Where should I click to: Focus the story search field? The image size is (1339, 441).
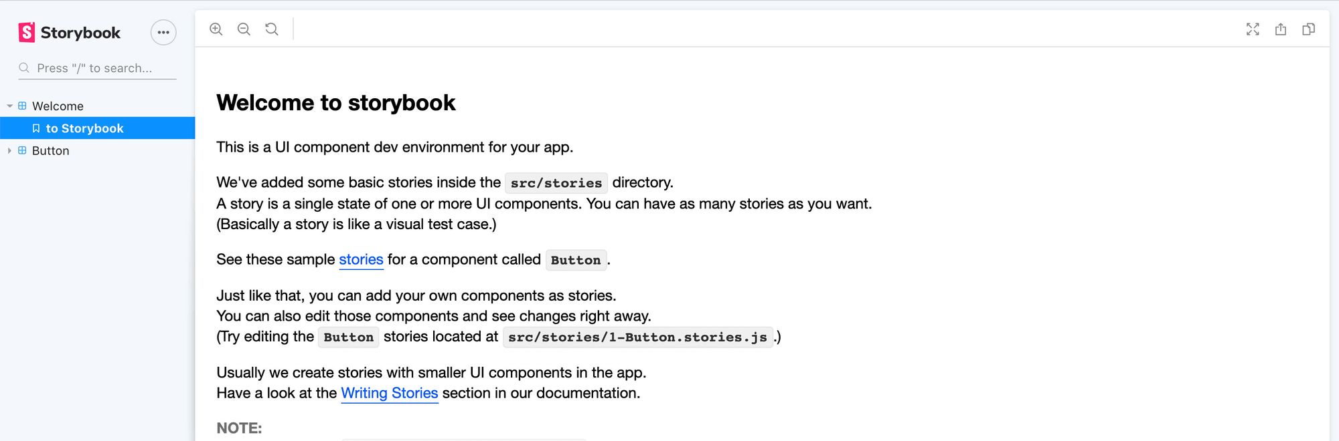98,68
